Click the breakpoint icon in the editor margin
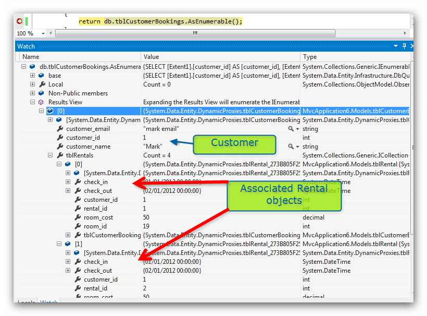Screen dimensions: 427x316 (x=19, y=21)
